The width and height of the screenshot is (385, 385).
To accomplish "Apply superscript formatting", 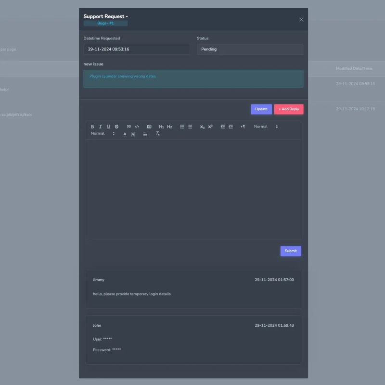I will click(210, 127).
